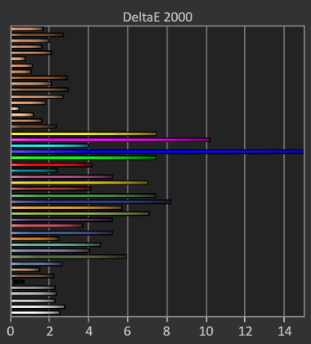Click the bright yellow bar
The image size is (311, 344).
(84, 134)
